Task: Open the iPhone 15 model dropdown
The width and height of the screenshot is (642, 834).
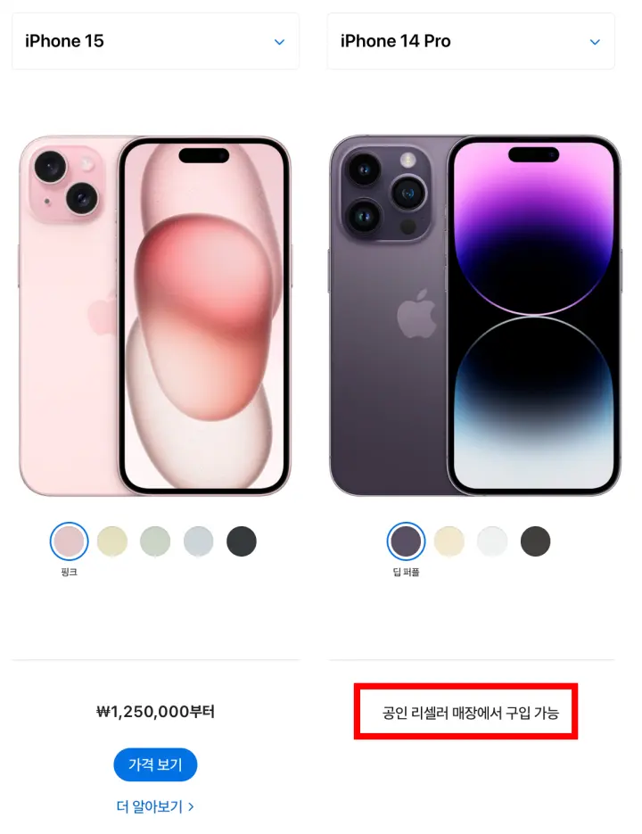Action: coord(155,41)
